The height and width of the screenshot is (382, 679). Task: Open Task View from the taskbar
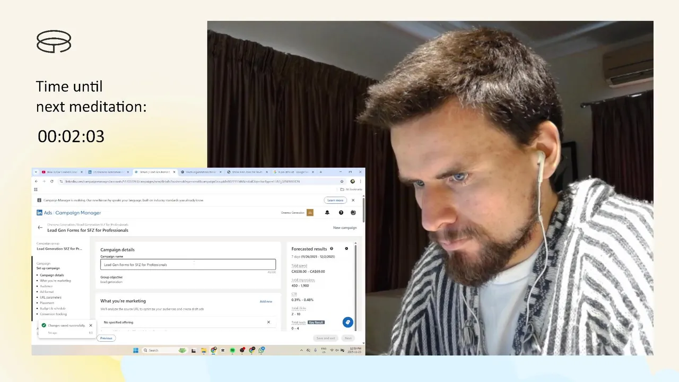(x=194, y=350)
